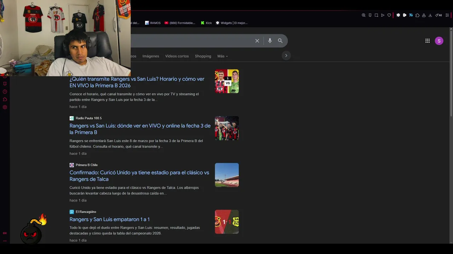This screenshot has width=453, height=254.
Task: Open the two-players VS thumbnail image
Action: (x=227, y=81)
